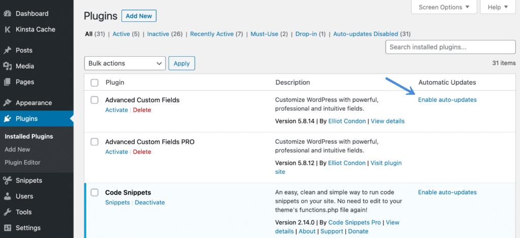Expand the Help tab dropdown
The image size is (520, 238).
pos(494,7)
